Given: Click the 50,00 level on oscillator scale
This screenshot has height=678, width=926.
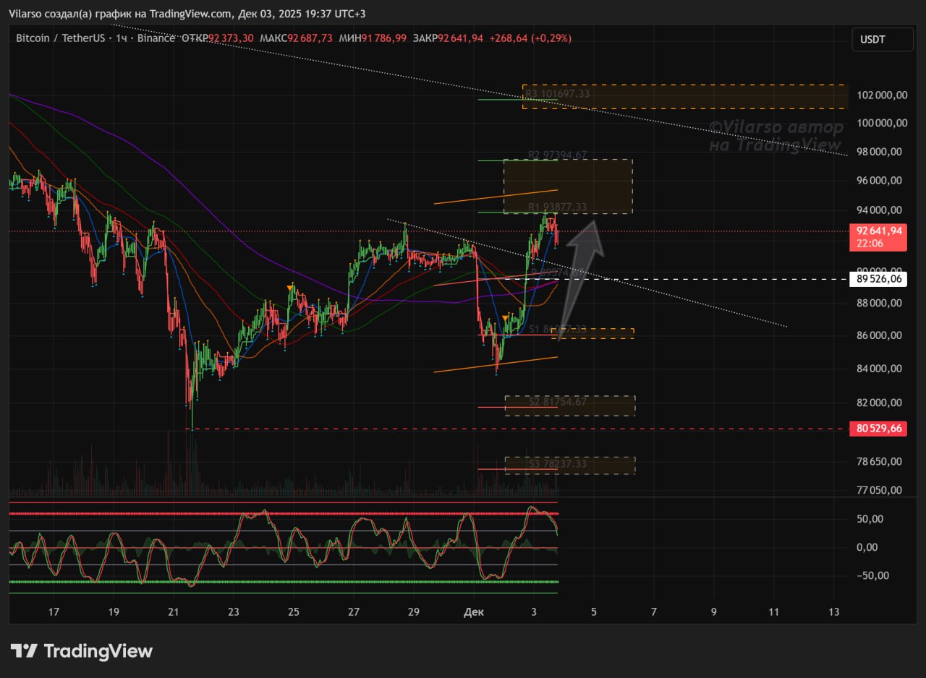Looking at the screenshot, I should click(x=870, y=519).
